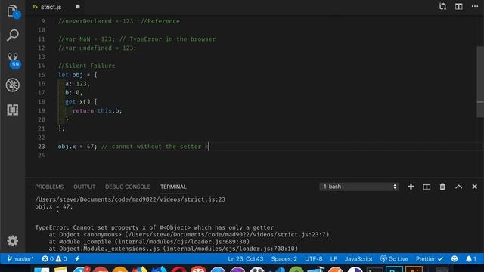Click the strict.js:23 path in terminal
Screen dimensions: 484x272
[130, 199]
